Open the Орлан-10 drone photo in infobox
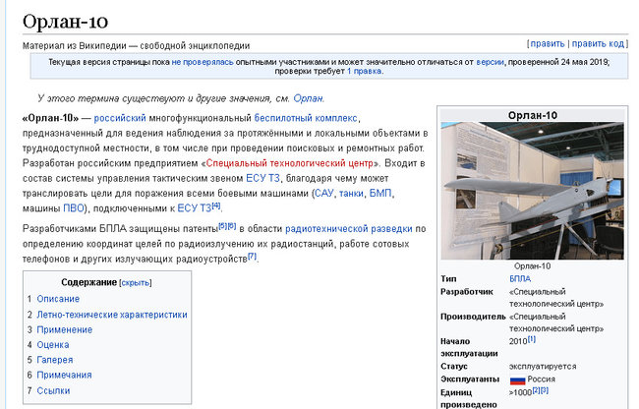The image size is (639, 409). pyautogui.click(x=532, y=191)
